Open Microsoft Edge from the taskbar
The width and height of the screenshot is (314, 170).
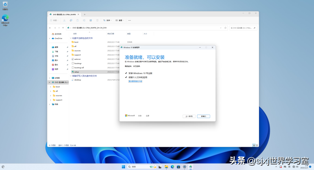(x=172, y=167)
